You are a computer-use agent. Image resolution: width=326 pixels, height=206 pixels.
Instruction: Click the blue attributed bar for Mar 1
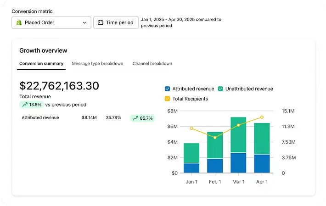point(238,163)
